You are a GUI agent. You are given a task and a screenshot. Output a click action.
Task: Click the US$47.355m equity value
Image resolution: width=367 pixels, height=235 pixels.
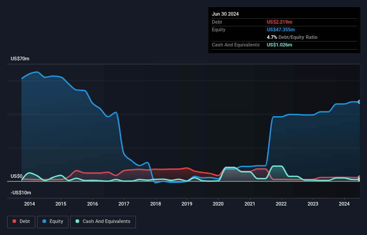click(x=281, y=29)
